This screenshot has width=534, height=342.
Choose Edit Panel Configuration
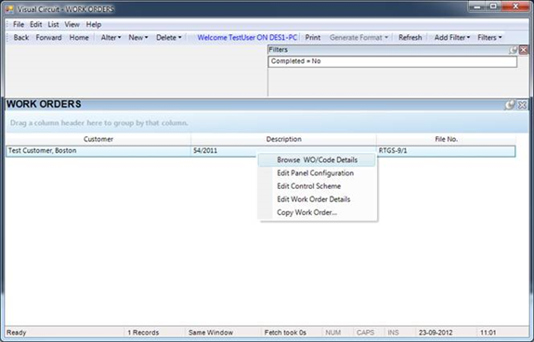pos(316,173)
